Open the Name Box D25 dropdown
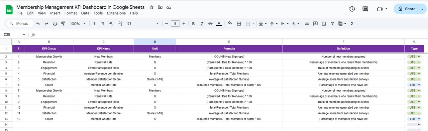This screenshot has width=428, height=131. pos(24,35)
